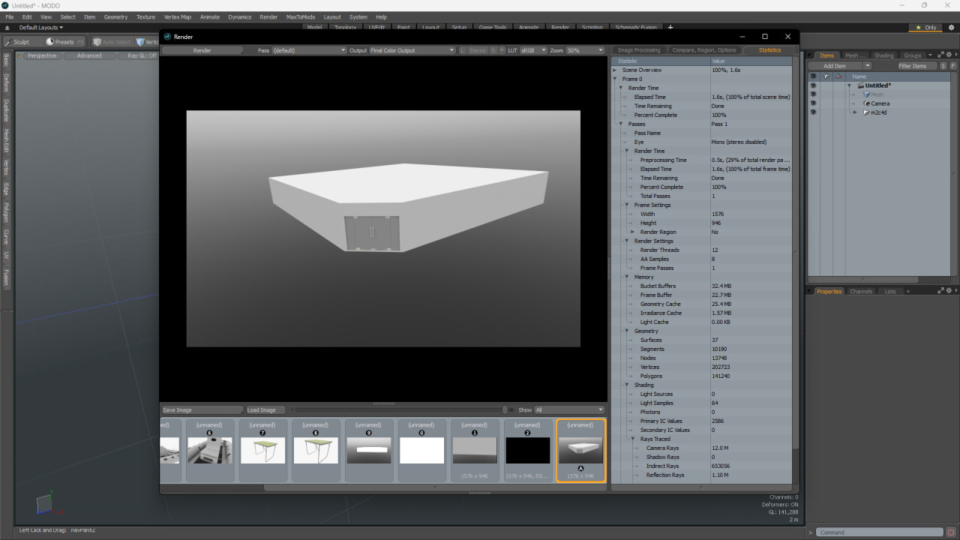
Task: Click the Perspective viewport button
Action: click(42, 55)
